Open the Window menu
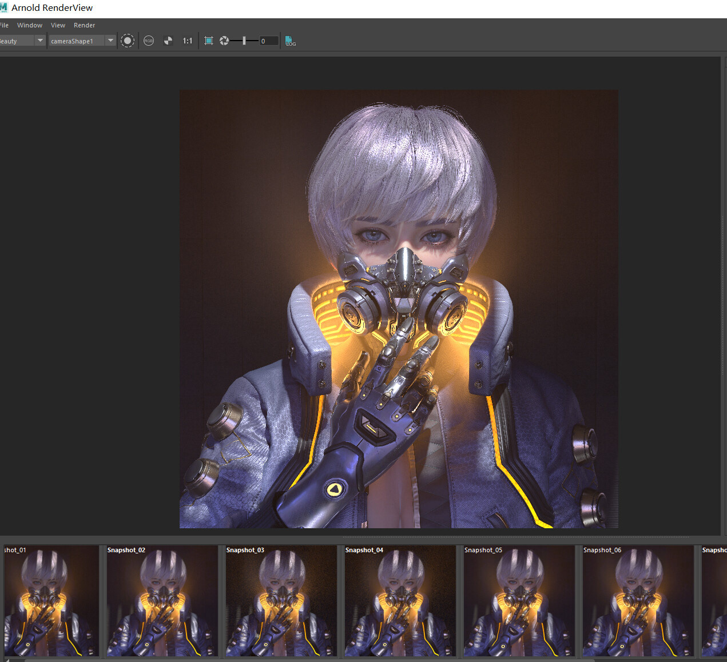The height and width of the screenshot is (662, 727). point(30,25)
